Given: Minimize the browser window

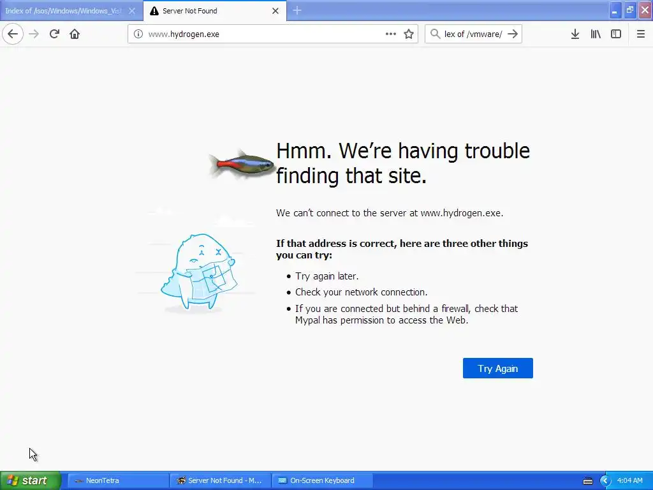Looking at the screenshot, I should (615, 10).
